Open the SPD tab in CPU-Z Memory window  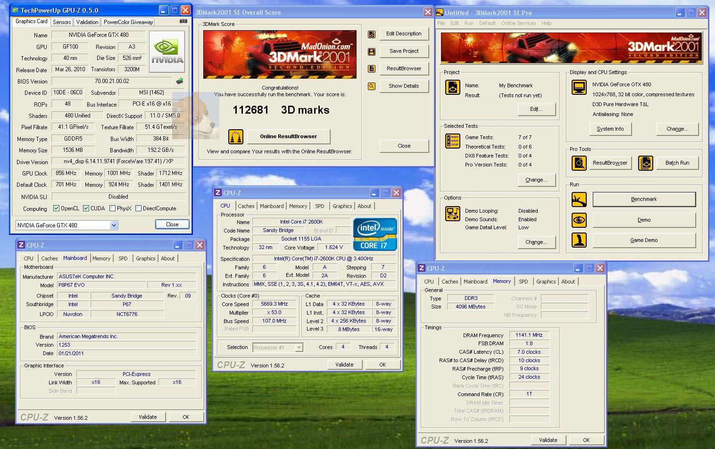pos(524,282)
